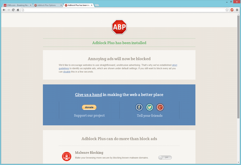
Task: Turn on the Malware Blocking OFF switch
Action: tap(165, 158)
